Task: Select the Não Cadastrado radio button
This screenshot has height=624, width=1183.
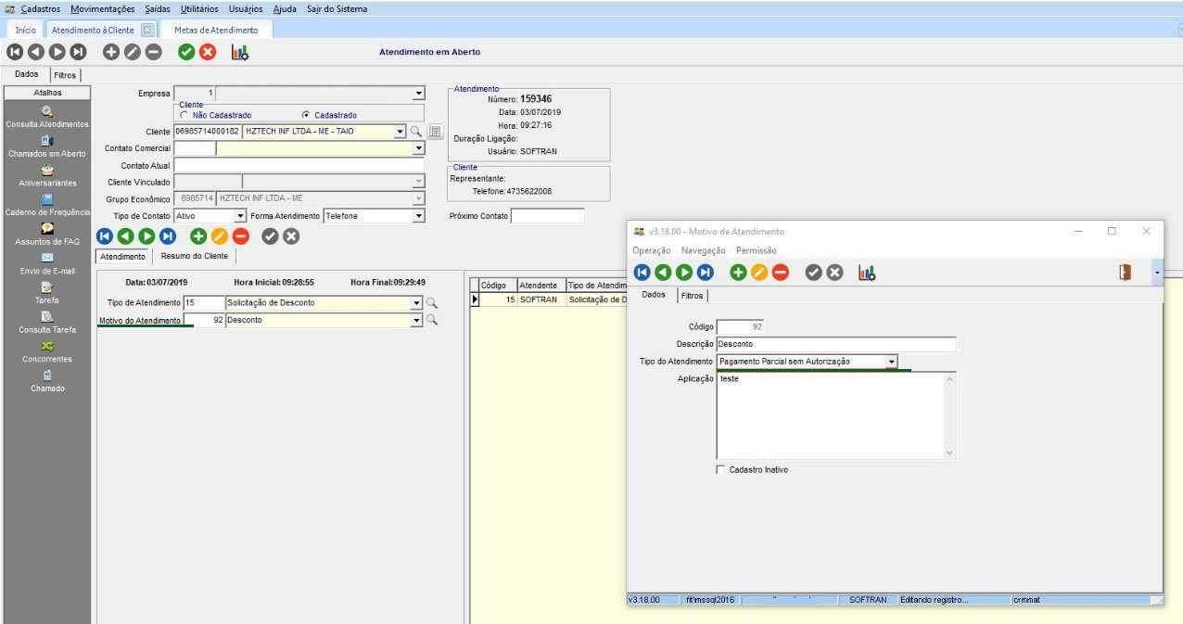Action: pyautogui.click(x=184, y=115)
